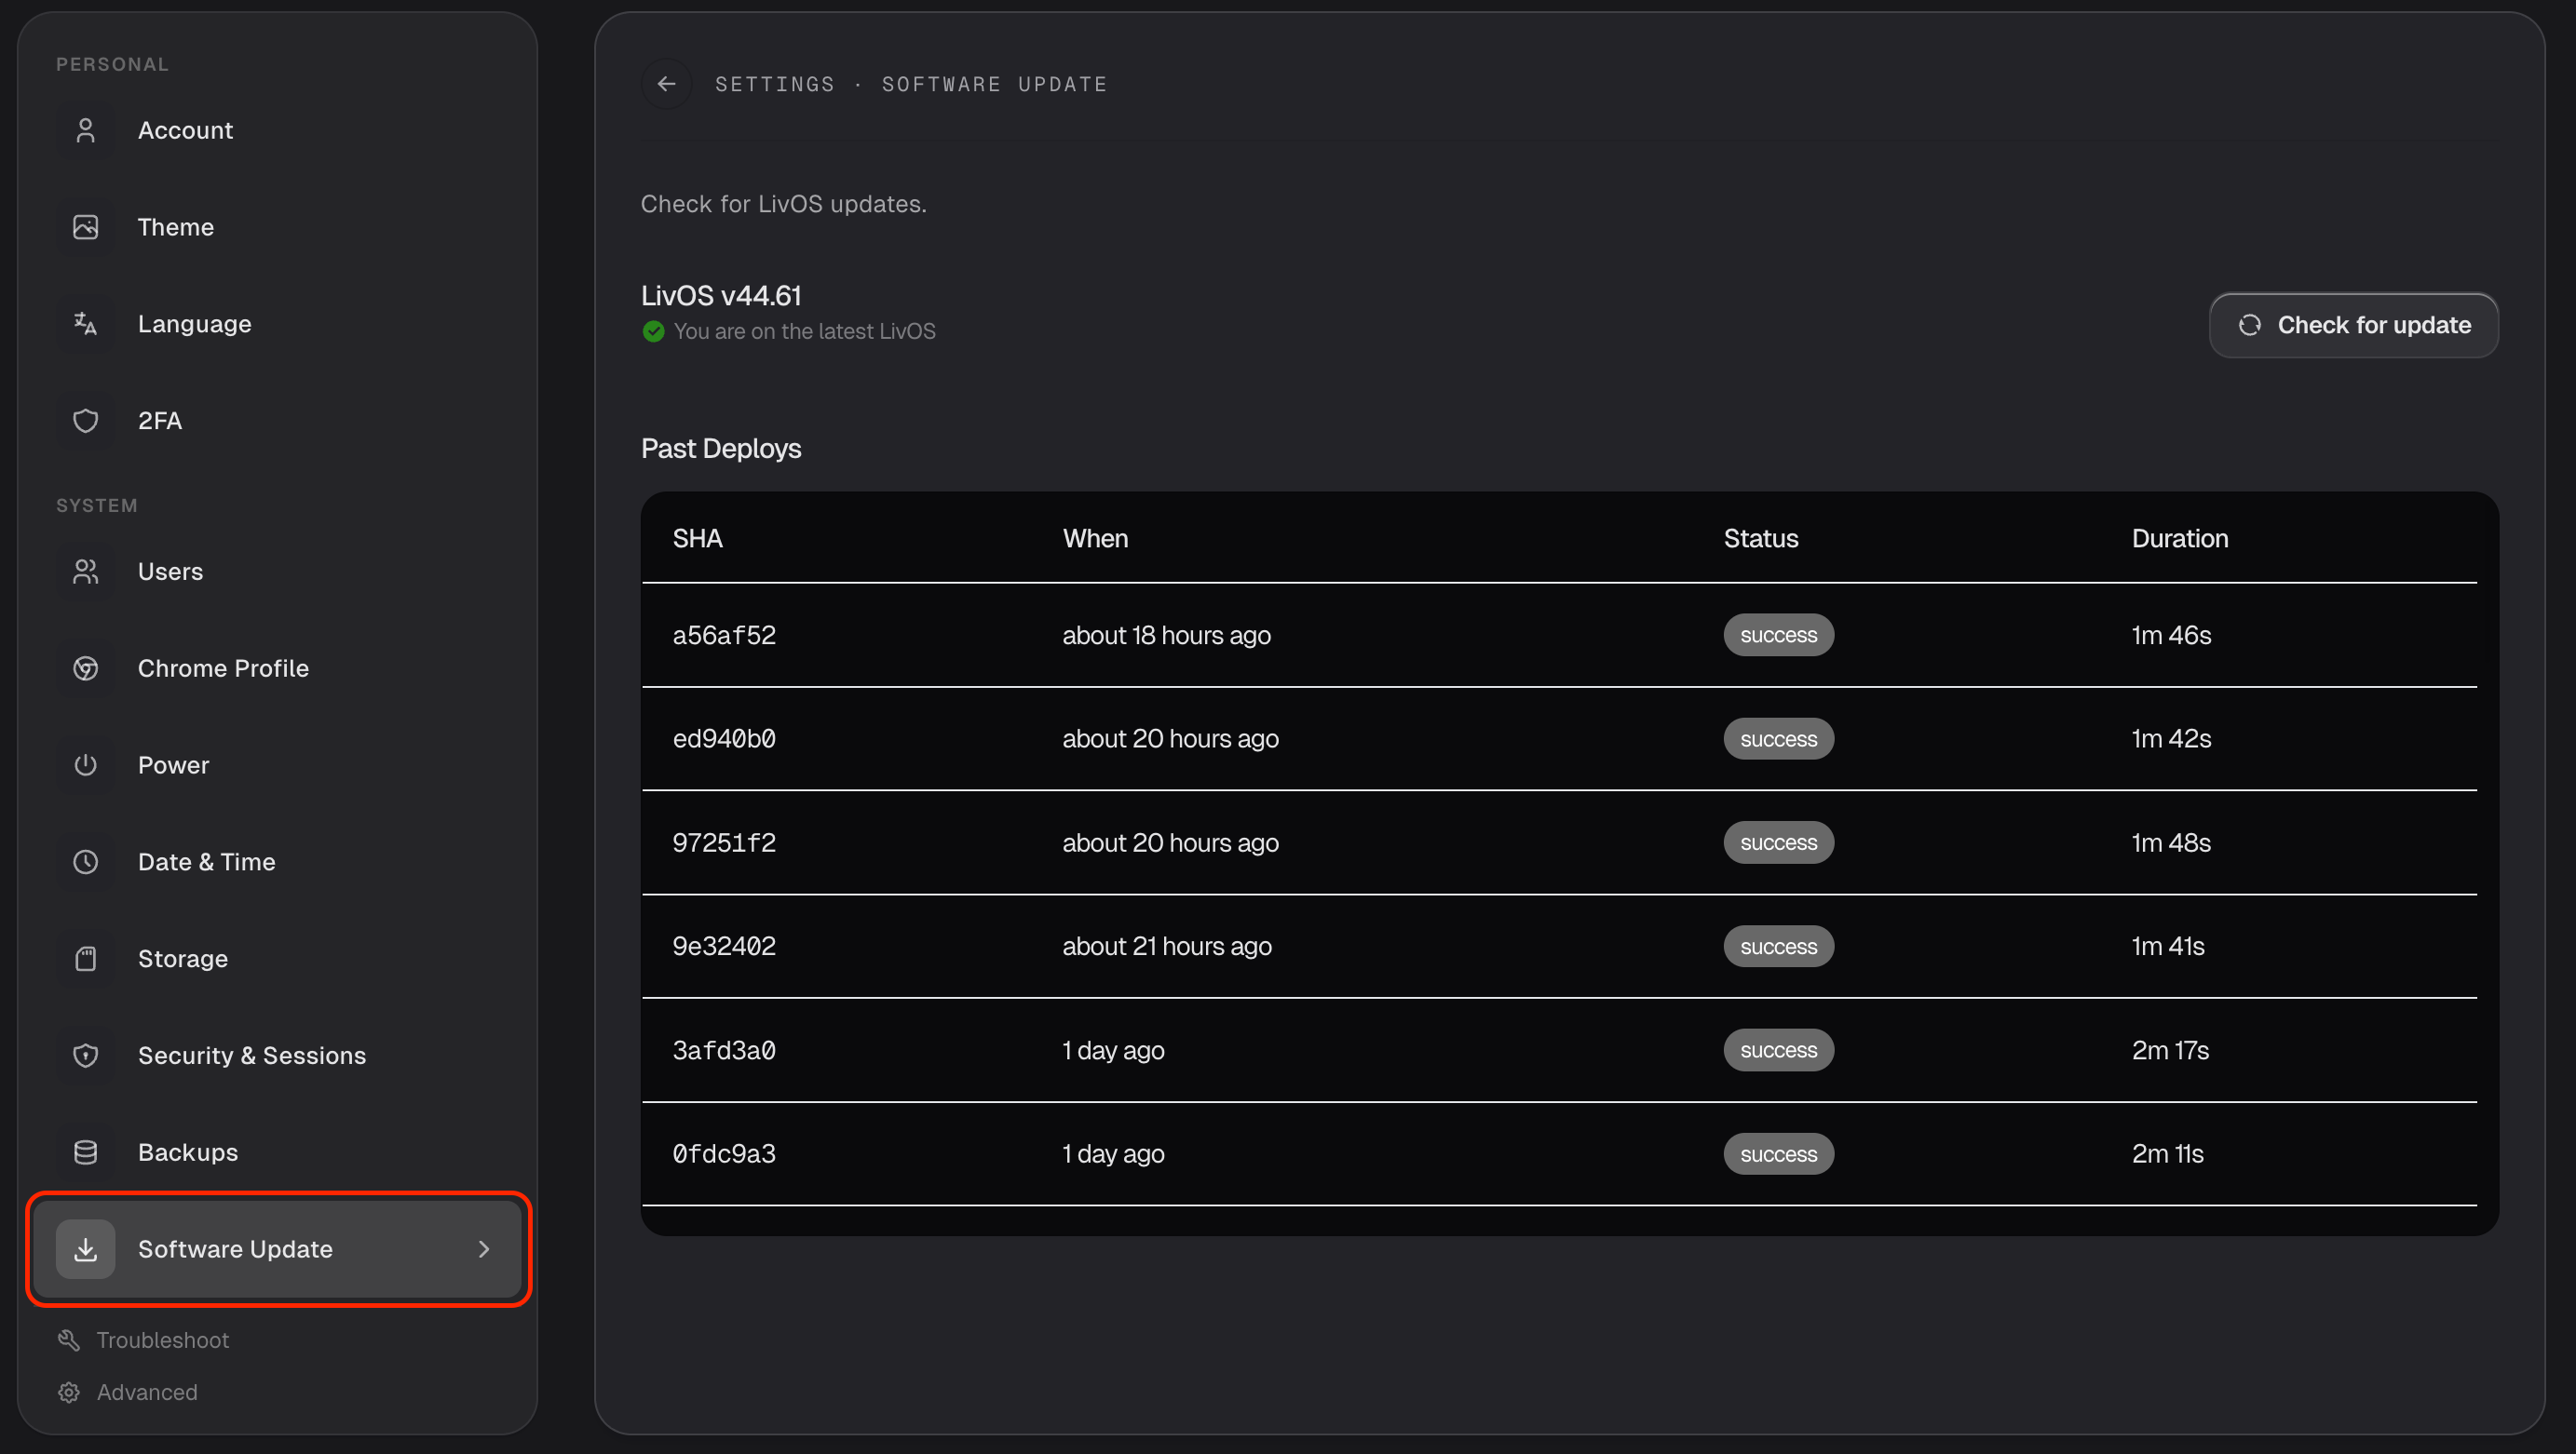Click the Account person icon
Image resolution: width=2576 pixels, height=1454 pixels.
coord(86,130)
